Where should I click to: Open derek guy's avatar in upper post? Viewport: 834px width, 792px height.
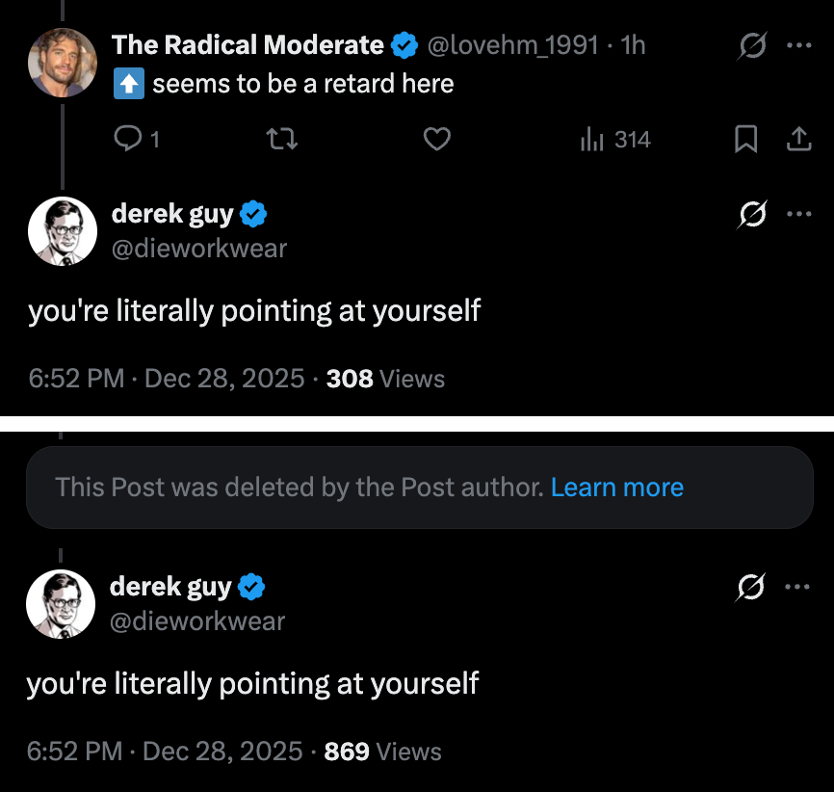coord(63,231)
